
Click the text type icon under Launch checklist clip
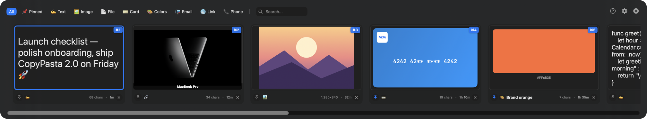pyautogui.click(x=28, y=97)
